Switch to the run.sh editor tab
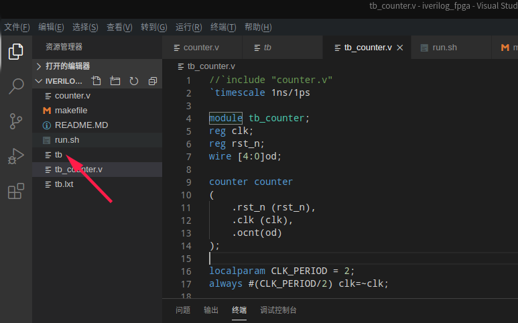Viewport: 518px width, 323px height. click(451, 48)
